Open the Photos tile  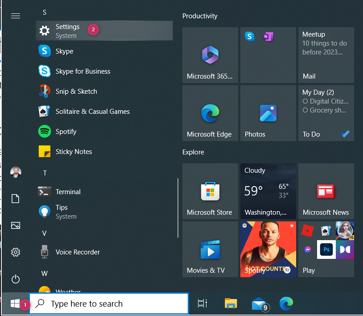click(x=268, y=113)
